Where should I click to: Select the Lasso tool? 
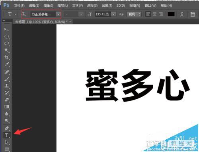(7, 44)
